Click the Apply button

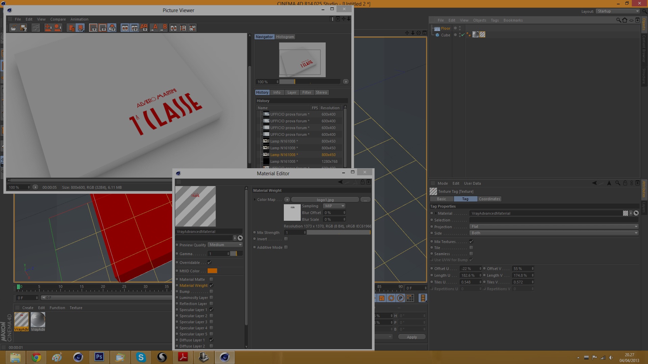tap(411, 337)
